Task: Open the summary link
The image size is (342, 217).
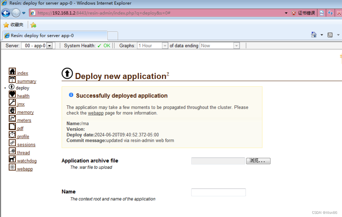Action: [x=27, y=81]
